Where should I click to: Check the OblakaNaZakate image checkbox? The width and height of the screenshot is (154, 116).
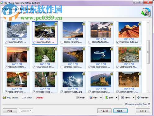click(x=90, y=42)
